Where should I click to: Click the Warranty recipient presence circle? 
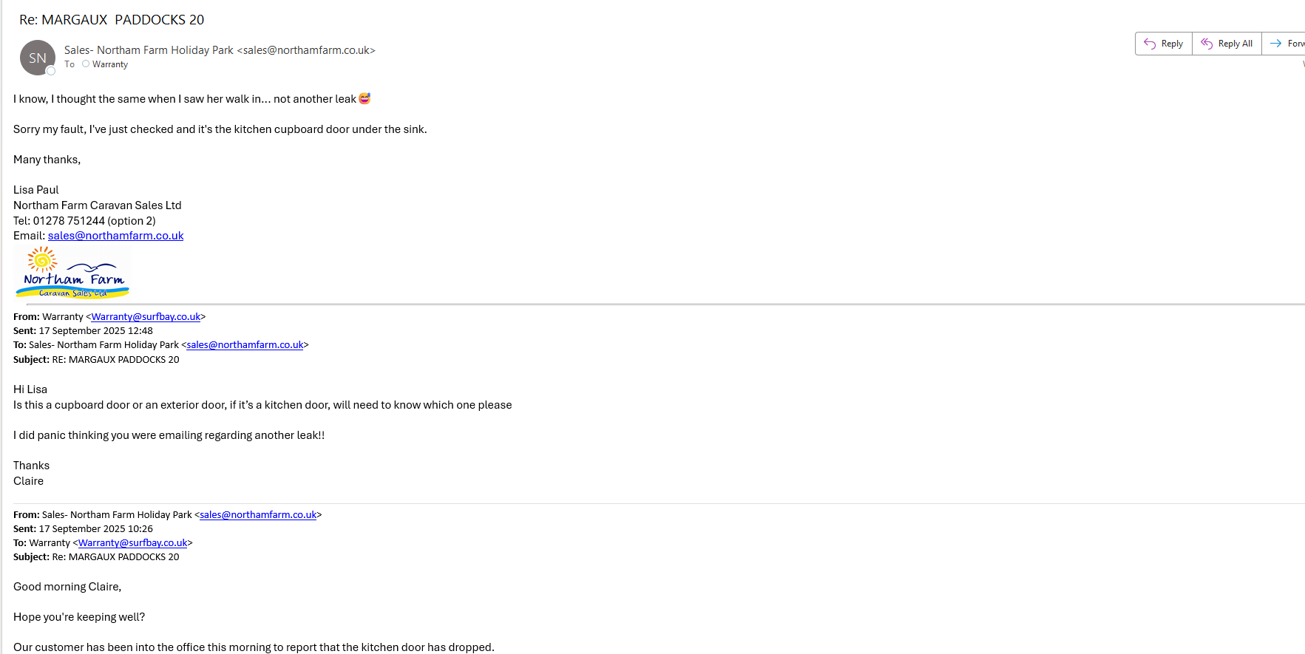pos(86,64)
